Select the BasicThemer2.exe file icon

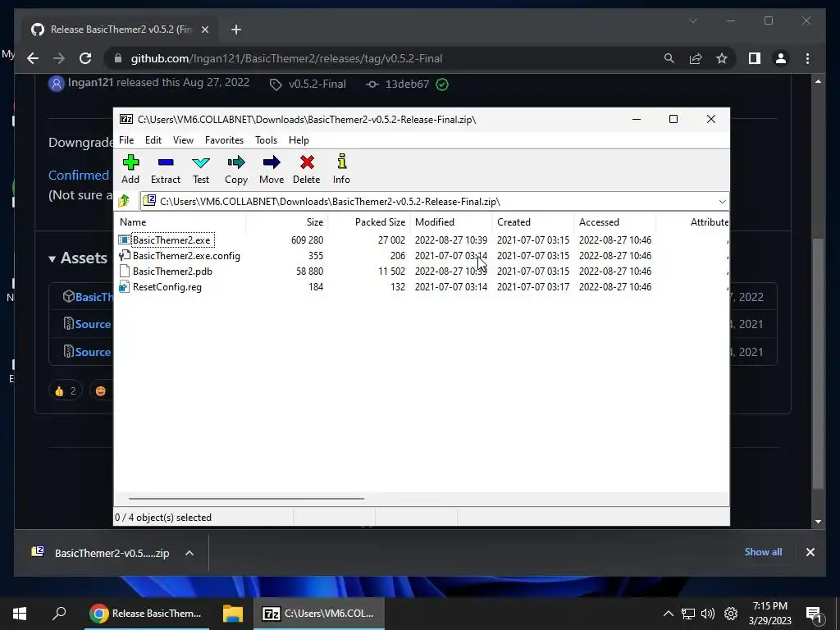coord(125,240)
